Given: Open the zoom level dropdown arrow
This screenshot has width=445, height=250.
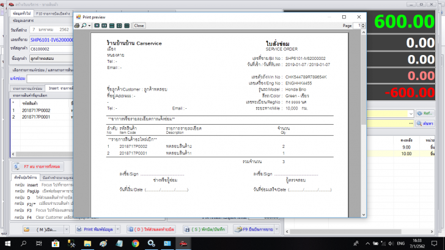Looking at the screenshot, I should pyautogui.click(x=89, y=26).
